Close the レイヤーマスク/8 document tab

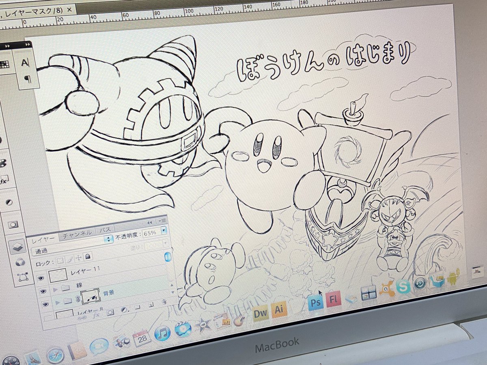coord(69,9)
